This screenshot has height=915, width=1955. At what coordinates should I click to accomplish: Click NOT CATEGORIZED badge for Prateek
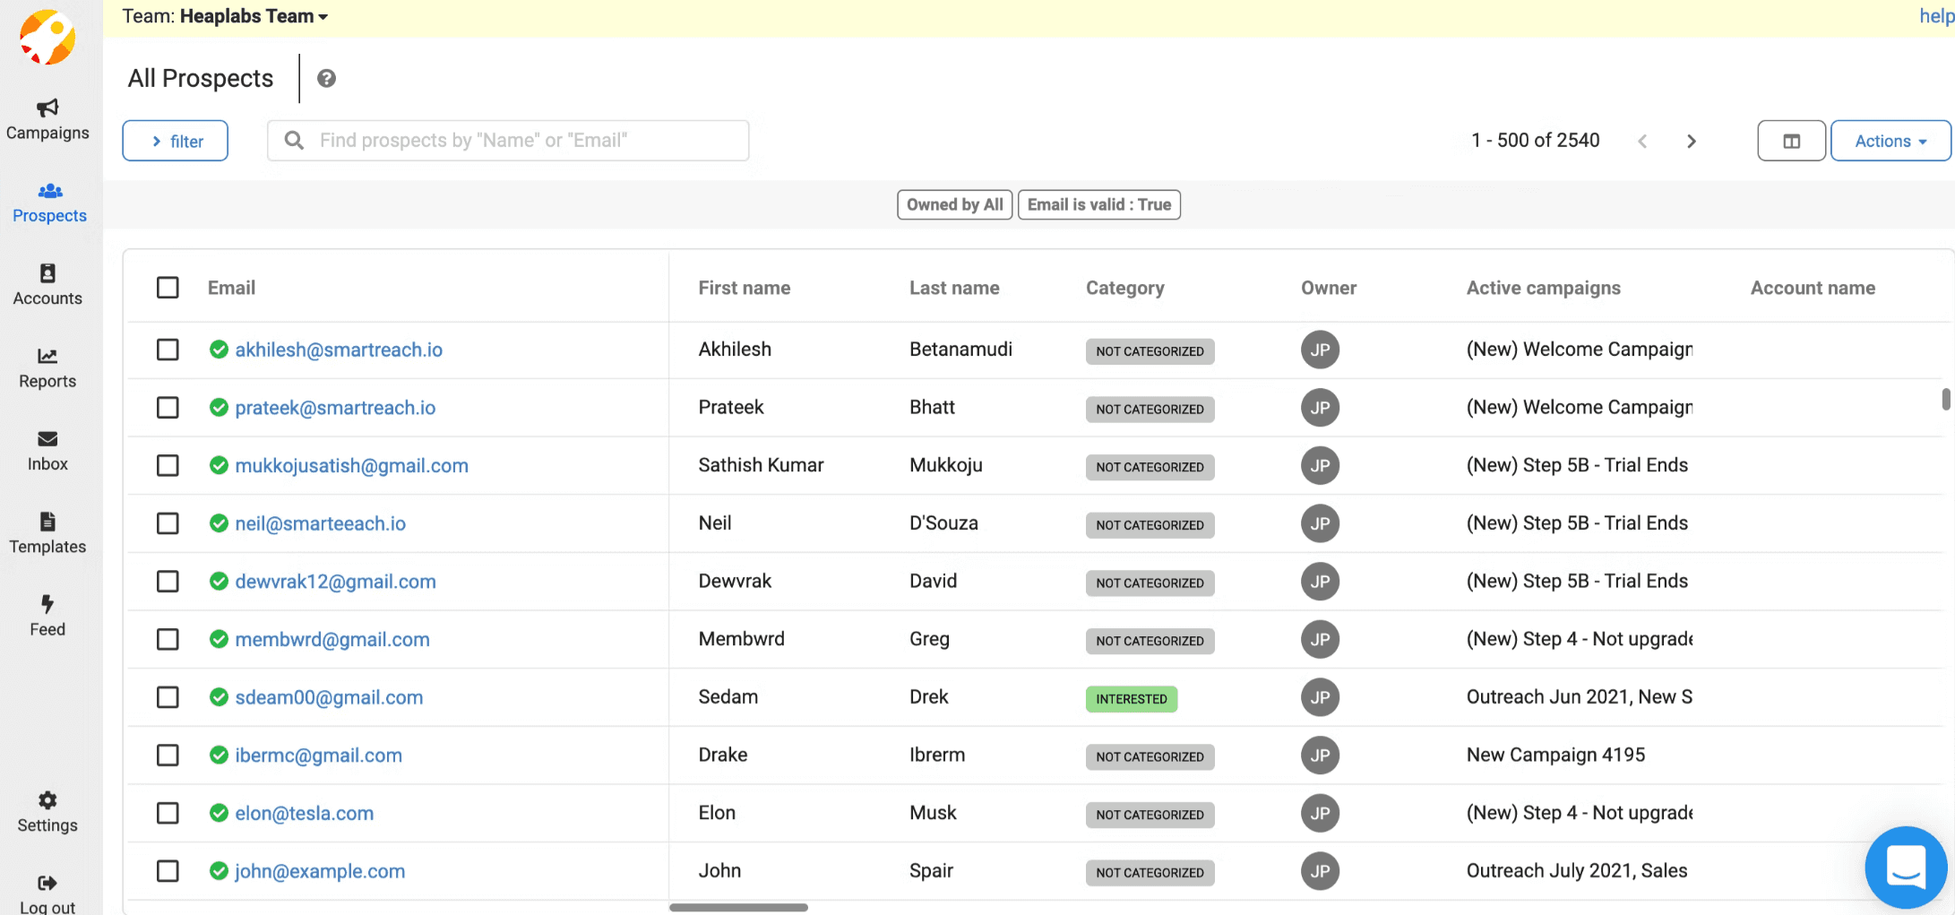[x=1150, y=410]
